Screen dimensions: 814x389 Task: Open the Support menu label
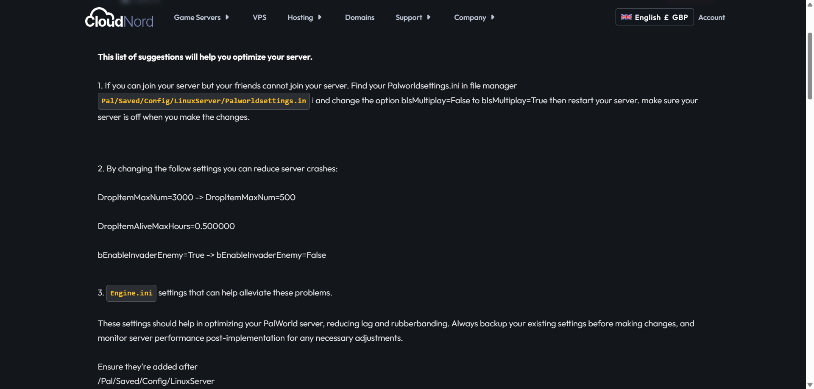[x=409, y=17]
